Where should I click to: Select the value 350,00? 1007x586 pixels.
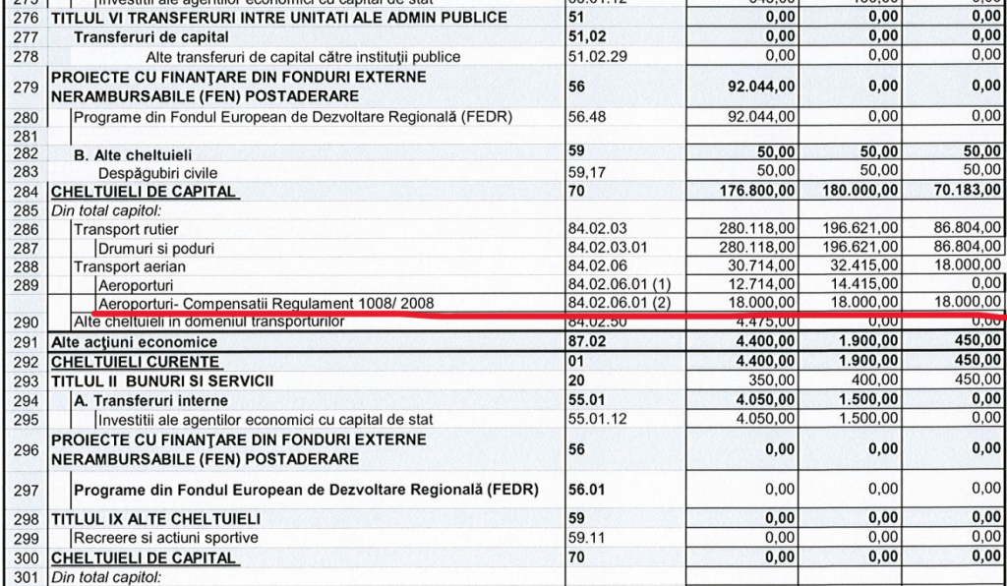(x=773, y=380)
